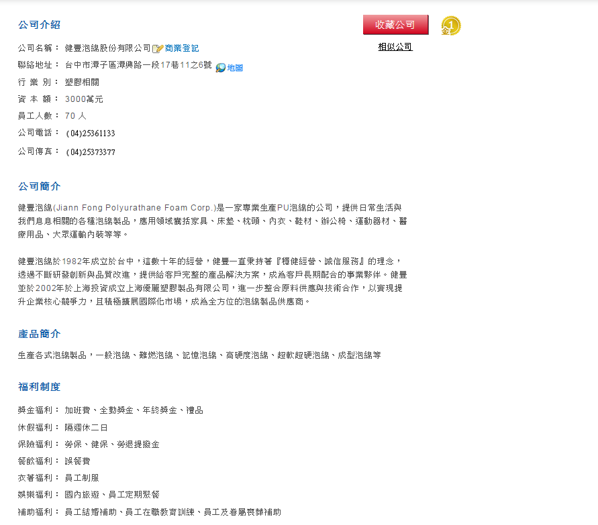Click the gold number 1 medal icon

pyautogui.click(x=451, y=25)
